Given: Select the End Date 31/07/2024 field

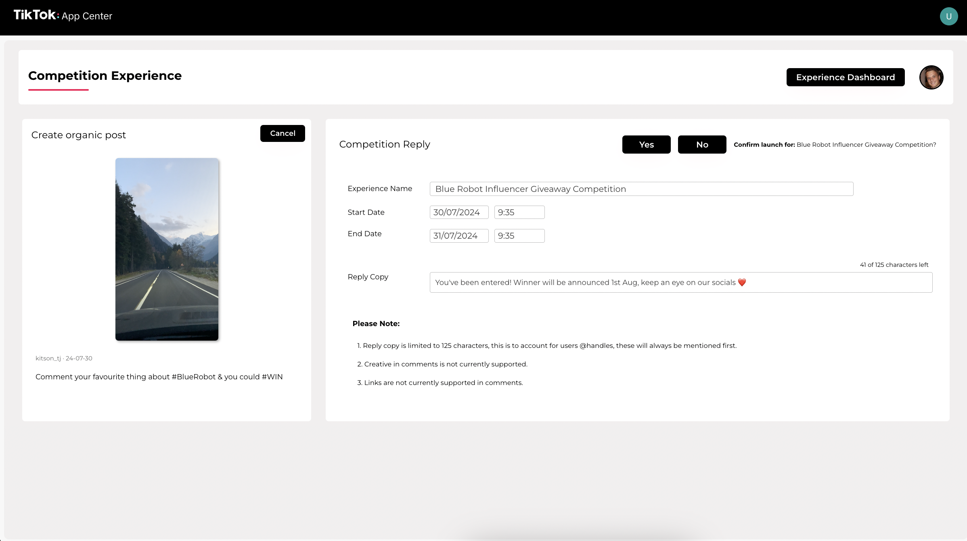Looking at the screenshot, I should pos(459,236).
